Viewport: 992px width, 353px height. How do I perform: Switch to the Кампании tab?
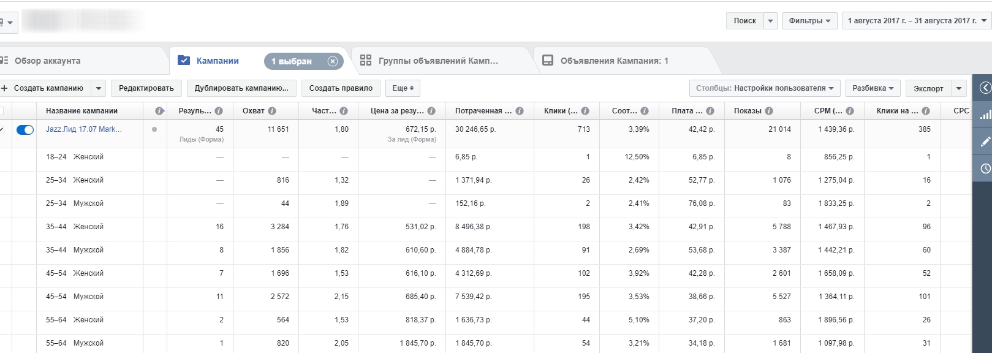coord(218,61)
